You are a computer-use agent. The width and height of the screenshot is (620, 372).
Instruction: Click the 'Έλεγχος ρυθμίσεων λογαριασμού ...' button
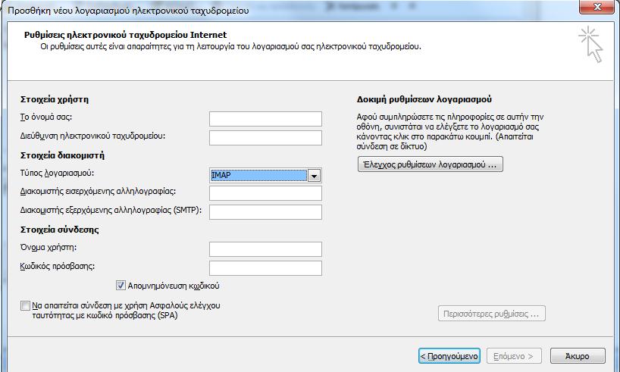point(431,164)
